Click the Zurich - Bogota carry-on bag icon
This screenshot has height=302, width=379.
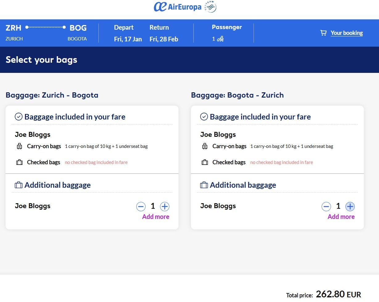pyautogui.click(x=19, y=146)
